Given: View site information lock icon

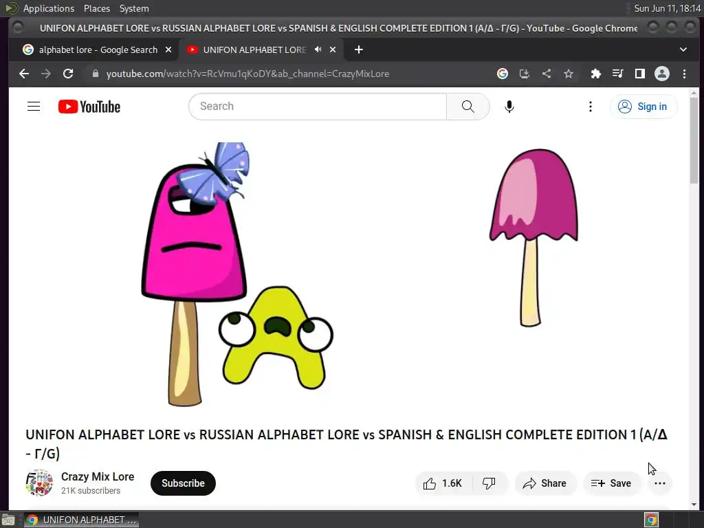Looking at the screenshot, I should [x=95, y=74].
